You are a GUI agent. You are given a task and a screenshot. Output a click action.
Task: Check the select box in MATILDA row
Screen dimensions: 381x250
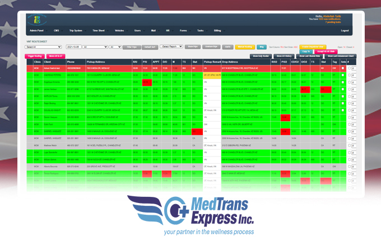tap(343, 96)
